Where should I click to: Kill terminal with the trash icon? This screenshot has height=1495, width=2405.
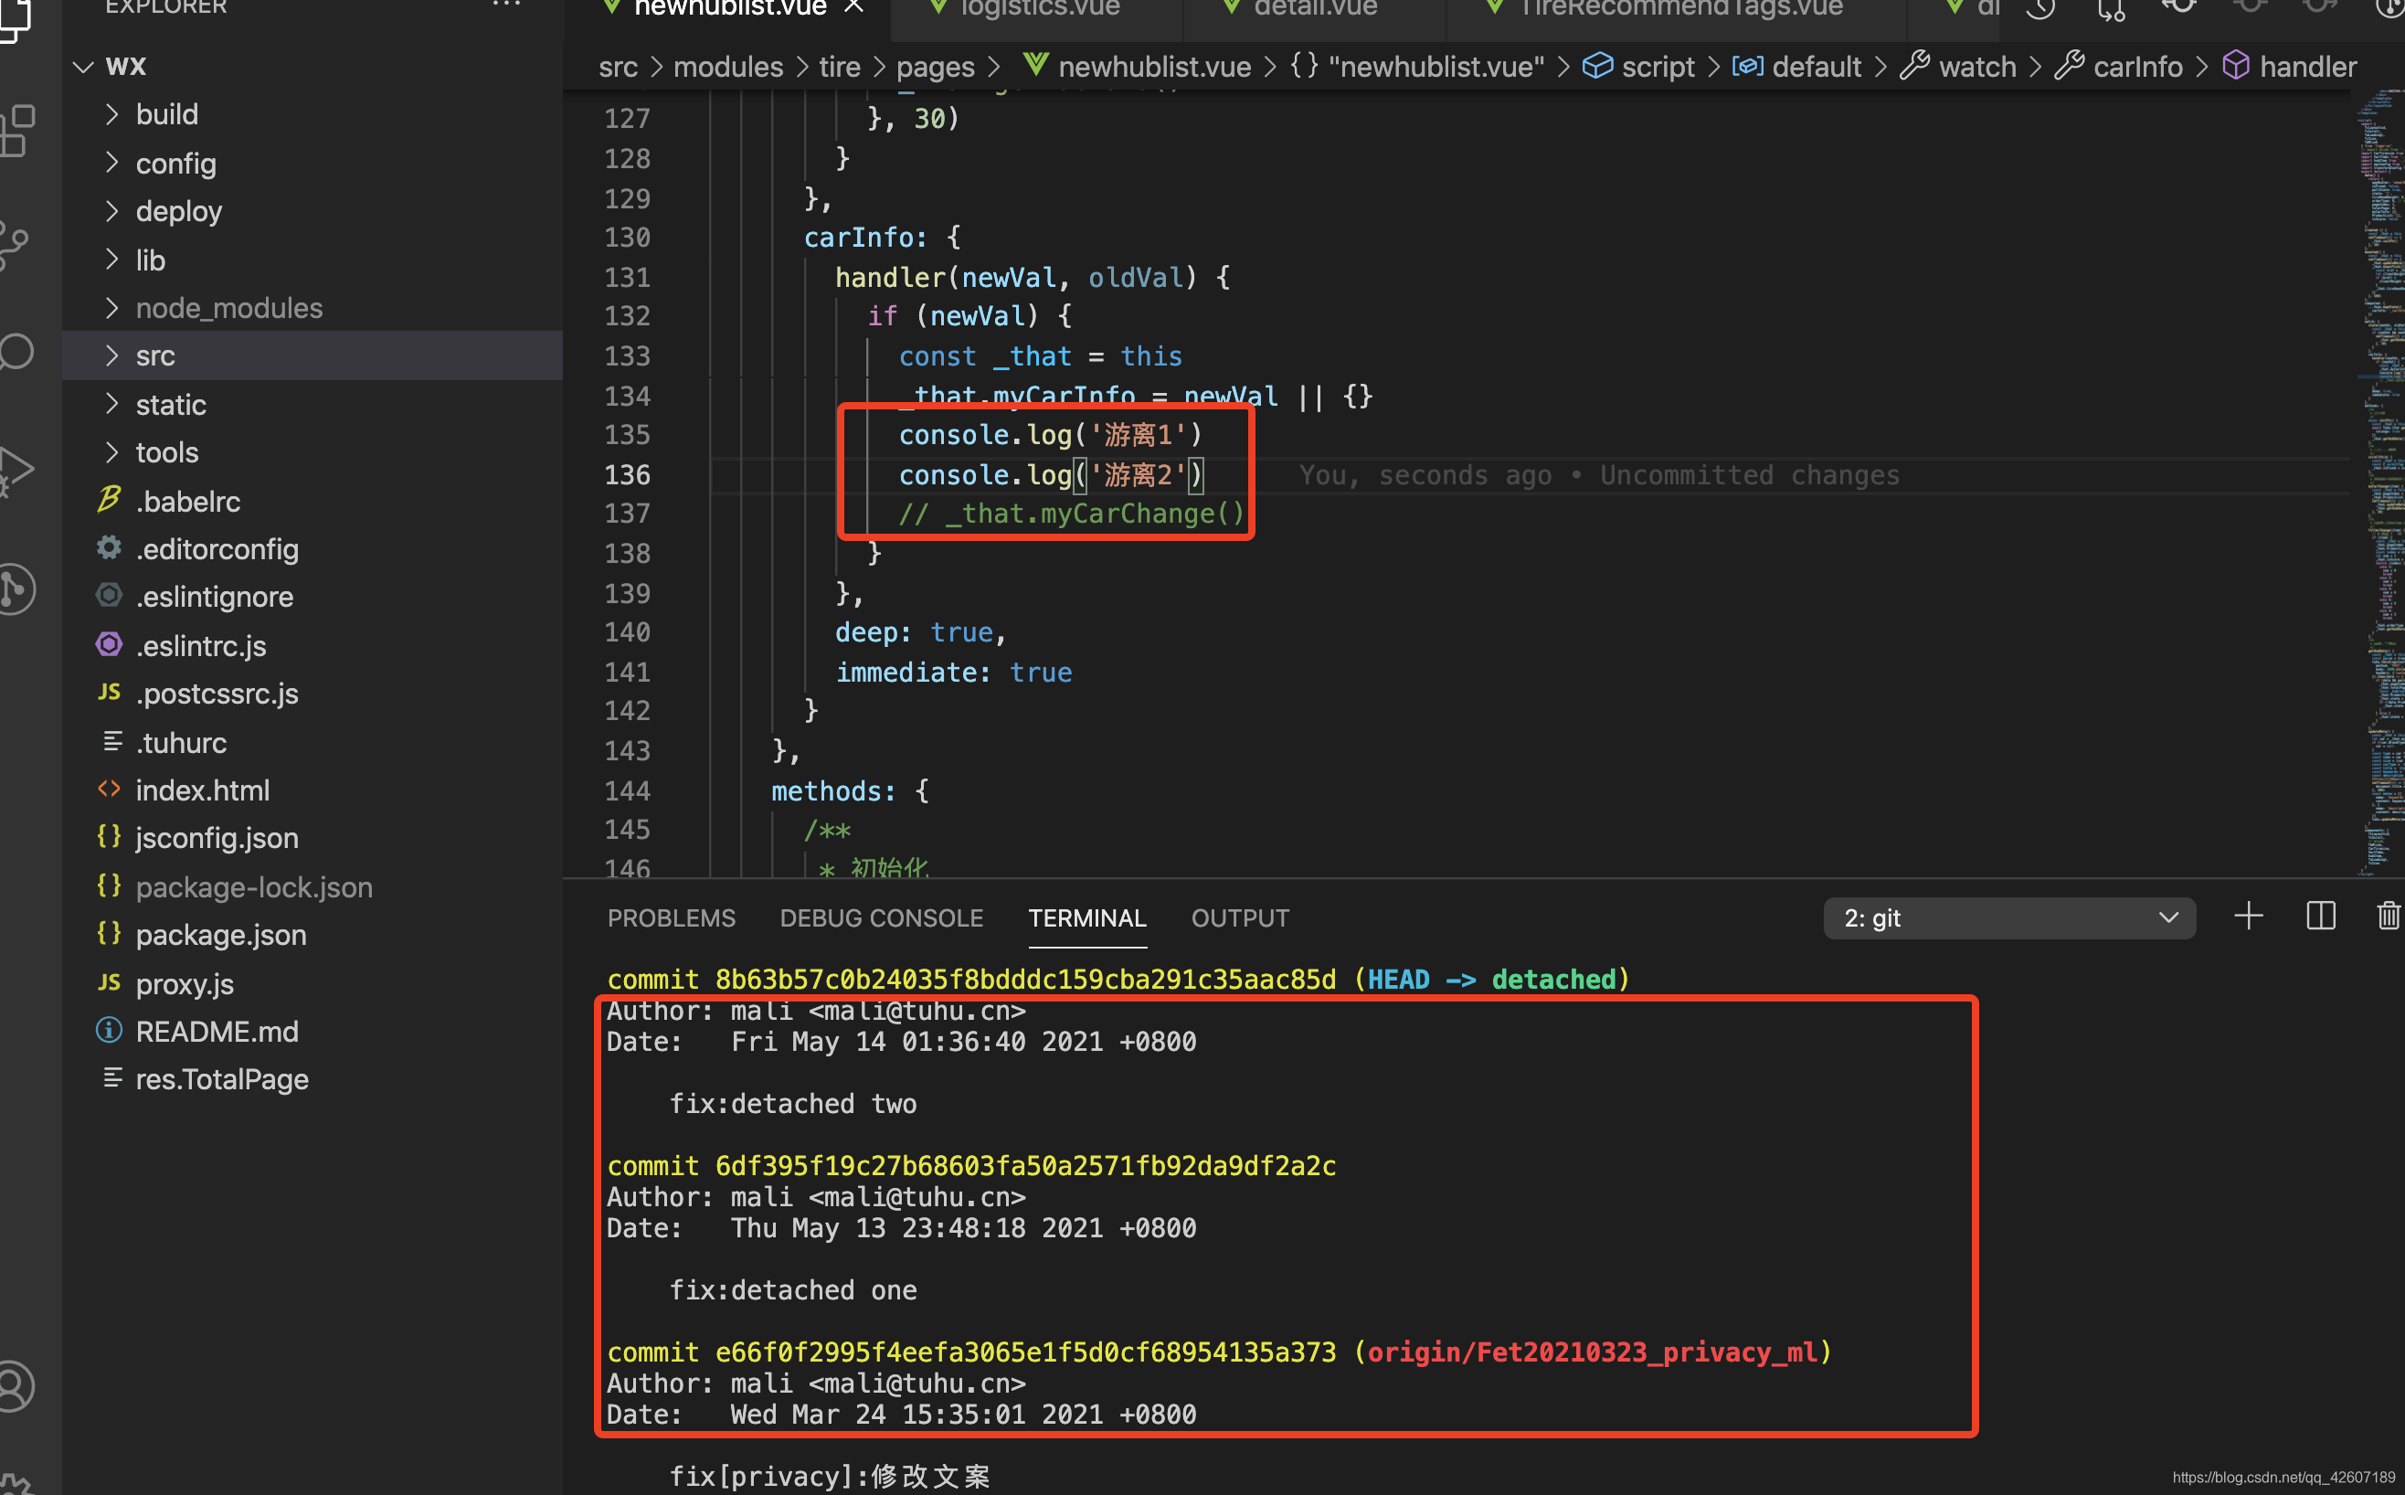(2389, 917)
